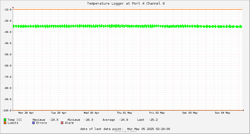Click the -20.0 y-axis label
Image resolution: width=250 pixels, height=134 pixels.
8,21
